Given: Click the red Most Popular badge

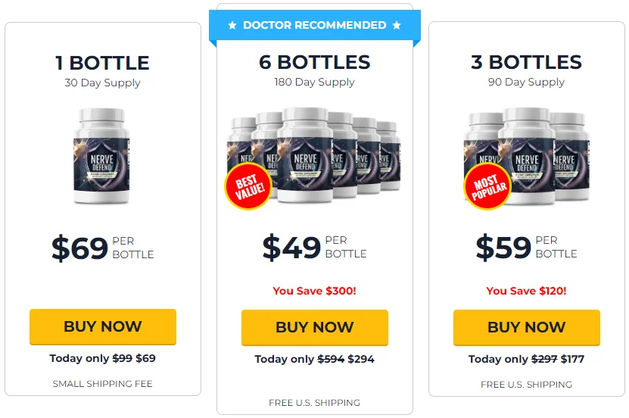Looking at the screenshot, I should point(487,186).
